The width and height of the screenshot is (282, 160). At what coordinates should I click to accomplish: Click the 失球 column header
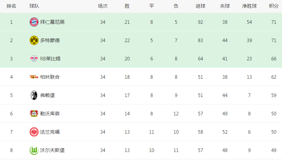coord(225,6)
